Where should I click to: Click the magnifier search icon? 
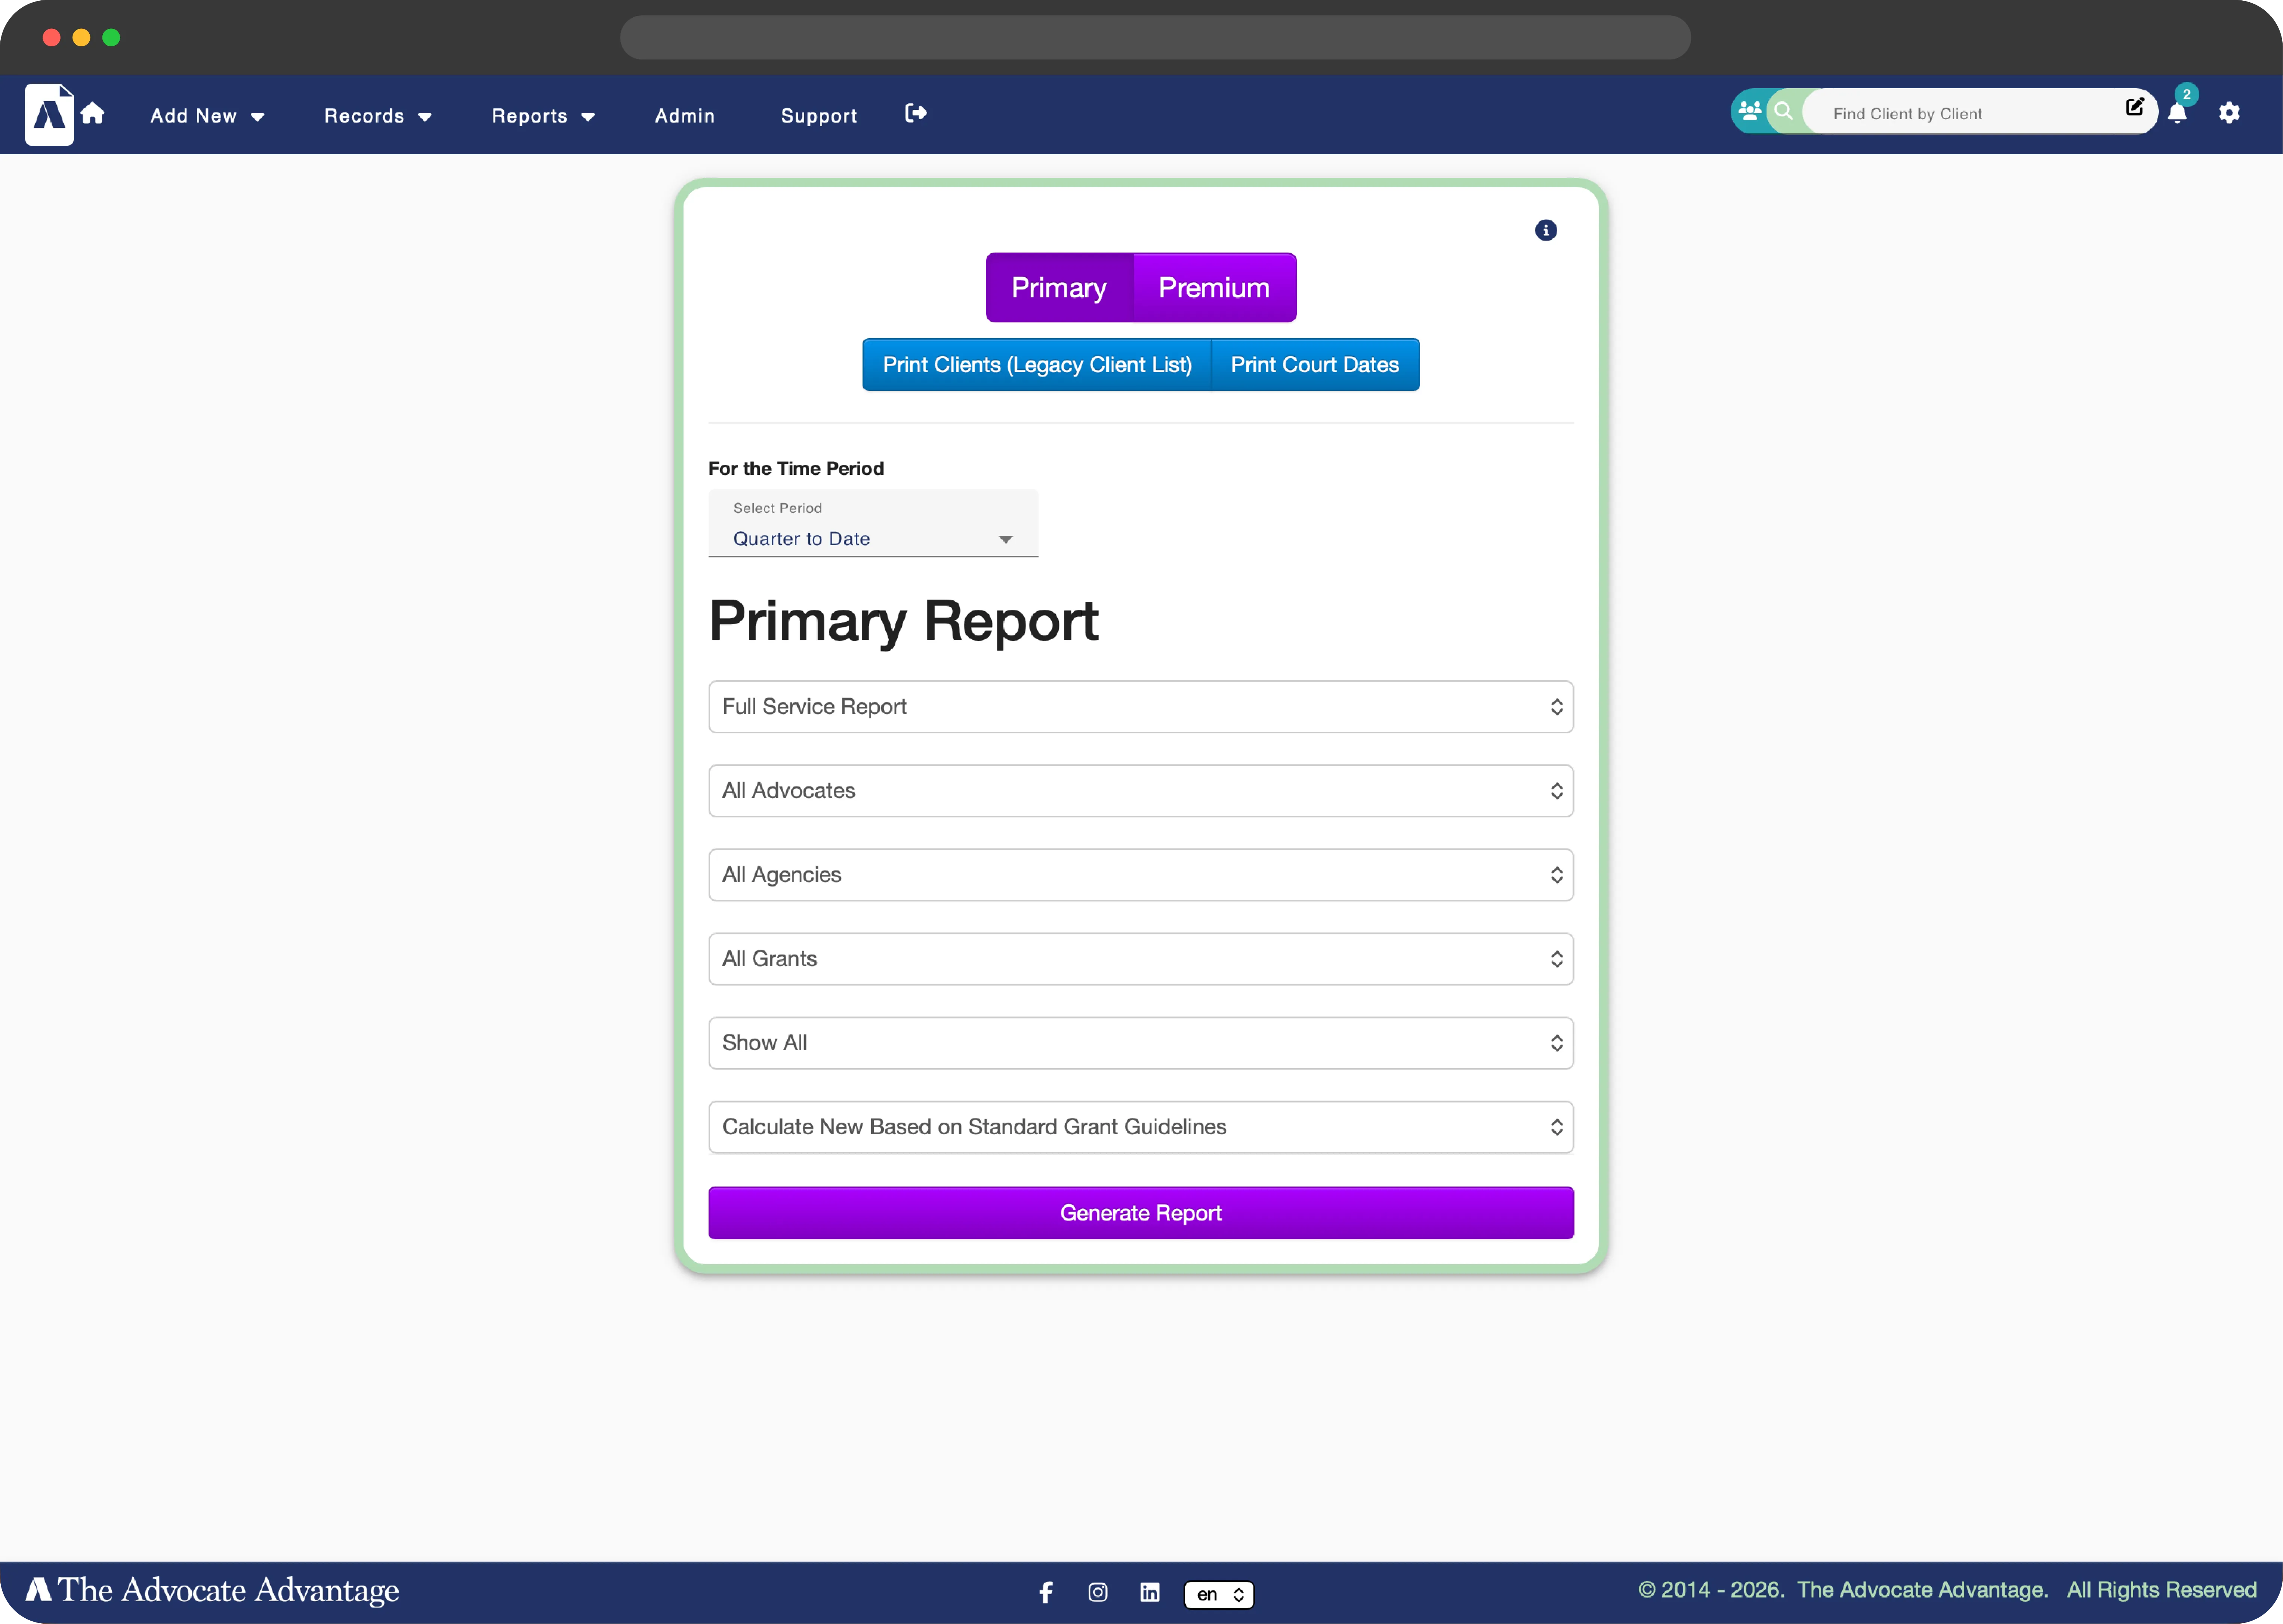[x=1784, y=111]
